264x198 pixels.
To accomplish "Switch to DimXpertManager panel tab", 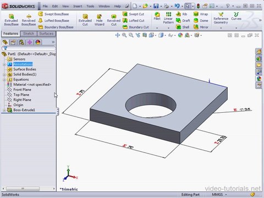I will [x=30, y=42].
